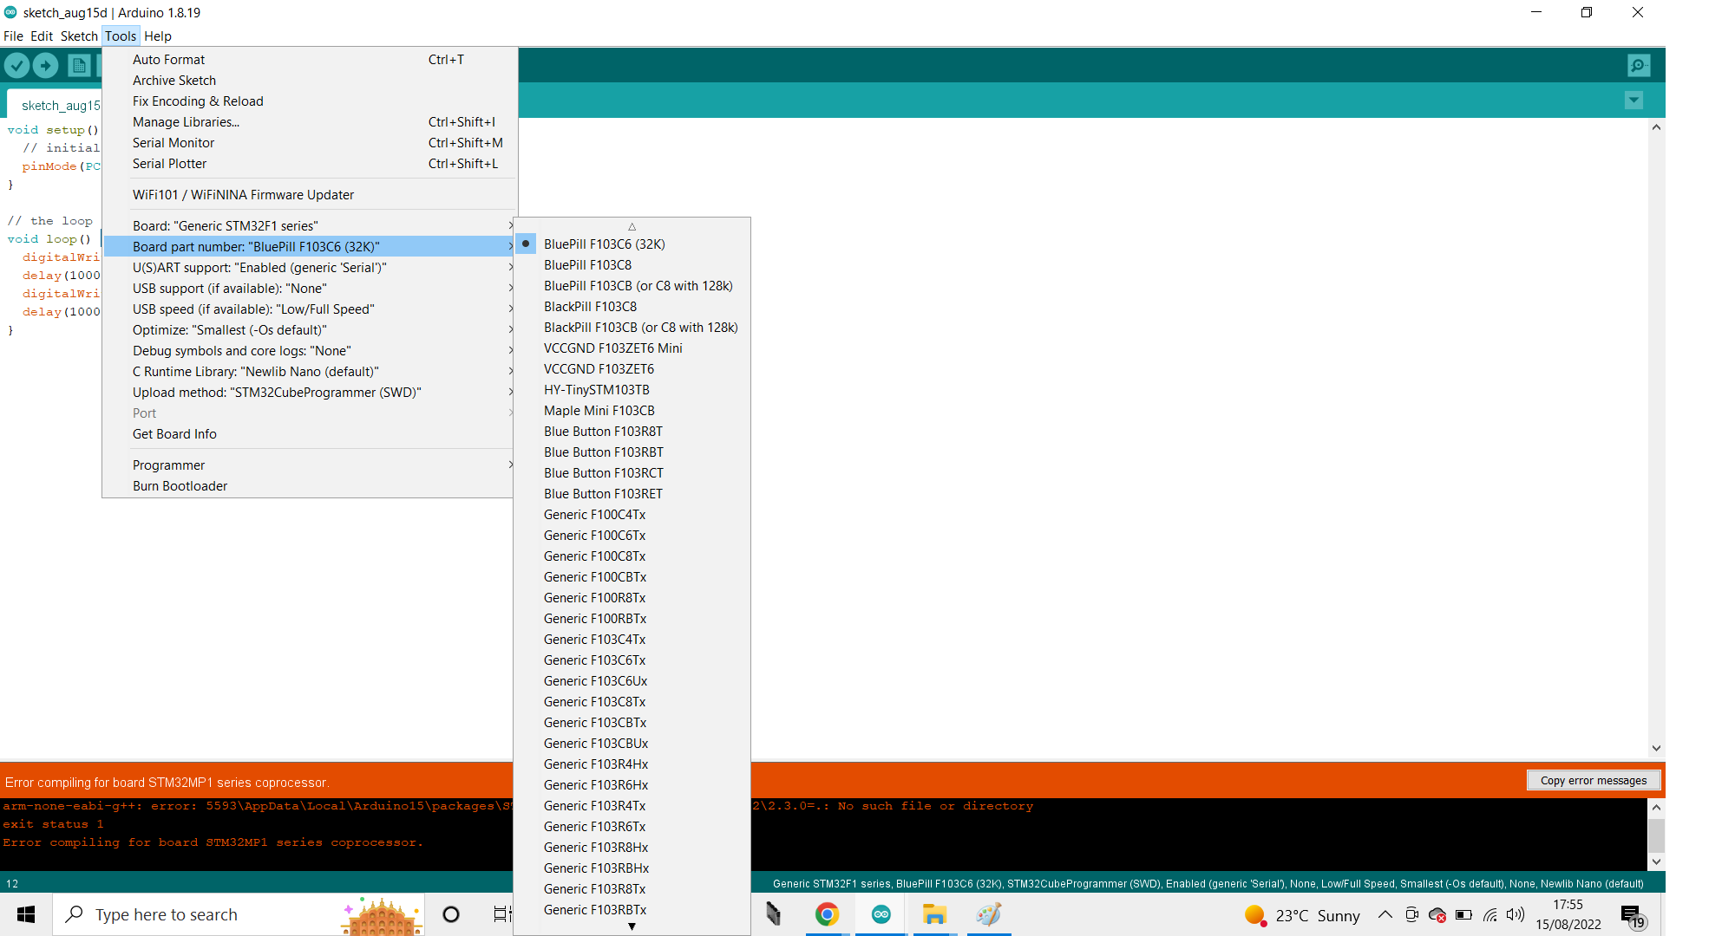The height and width of the screenshot is (936, 1735).
Task: Click the Windows Start button
Action: point(26,914)
